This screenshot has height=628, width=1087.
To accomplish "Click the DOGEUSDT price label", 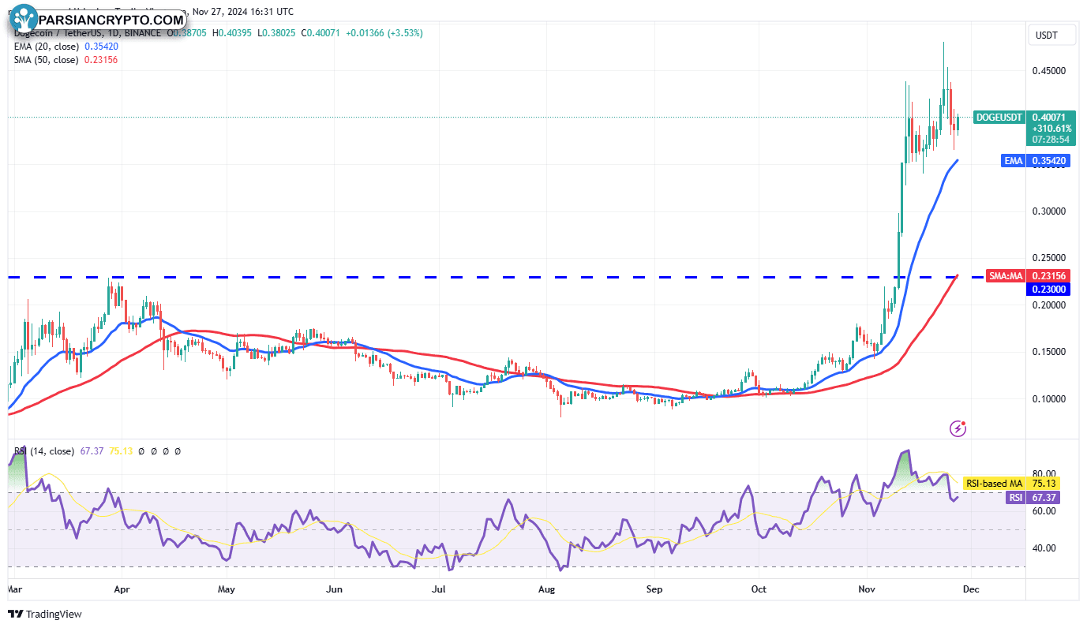I will click(x=999, y=117).
